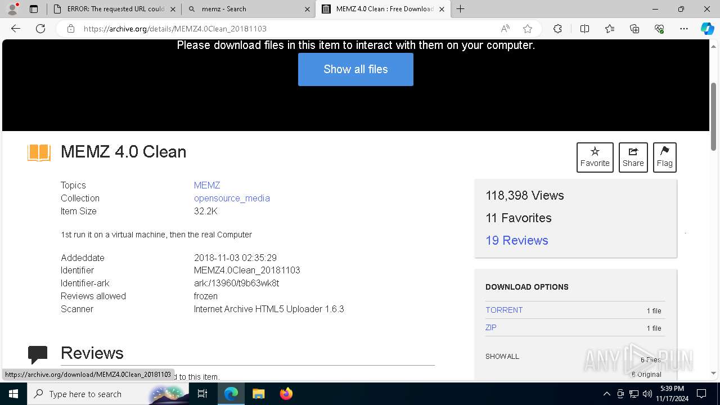This screenshot has width=720, height=405.
Task: Open the Collections panel
Action: (634, 29)
